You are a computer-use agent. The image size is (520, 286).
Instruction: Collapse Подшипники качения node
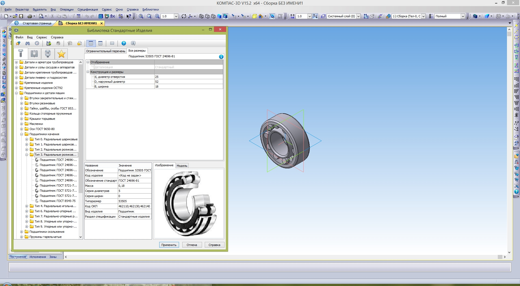point(22,134)
